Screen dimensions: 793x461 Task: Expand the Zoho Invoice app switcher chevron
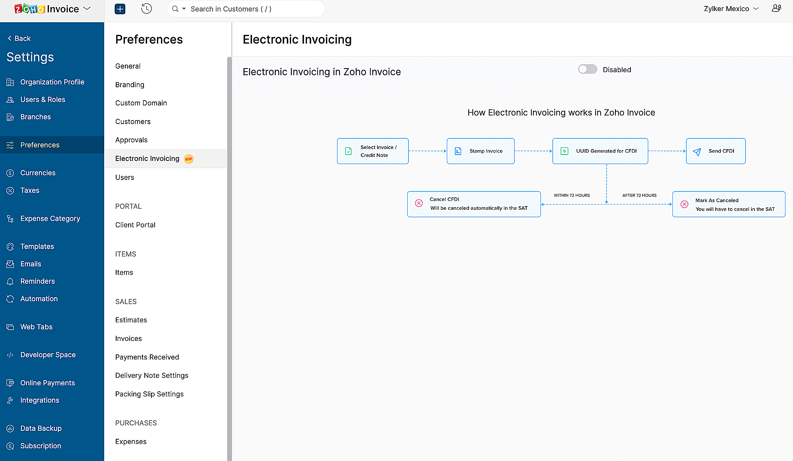(87, 9)
